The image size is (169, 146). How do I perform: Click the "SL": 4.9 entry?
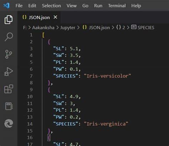67,97
